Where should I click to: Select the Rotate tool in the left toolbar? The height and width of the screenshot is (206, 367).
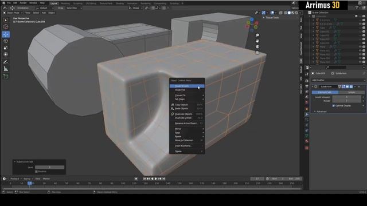click(6, 41)
